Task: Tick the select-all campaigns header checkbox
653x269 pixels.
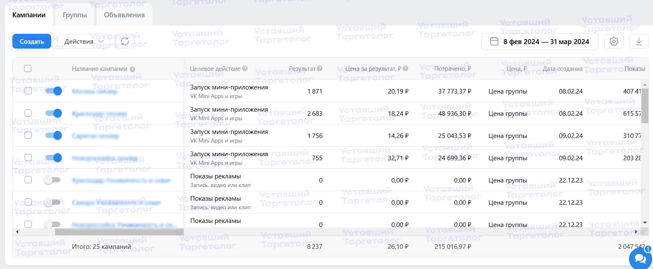Action: (28, 69)
